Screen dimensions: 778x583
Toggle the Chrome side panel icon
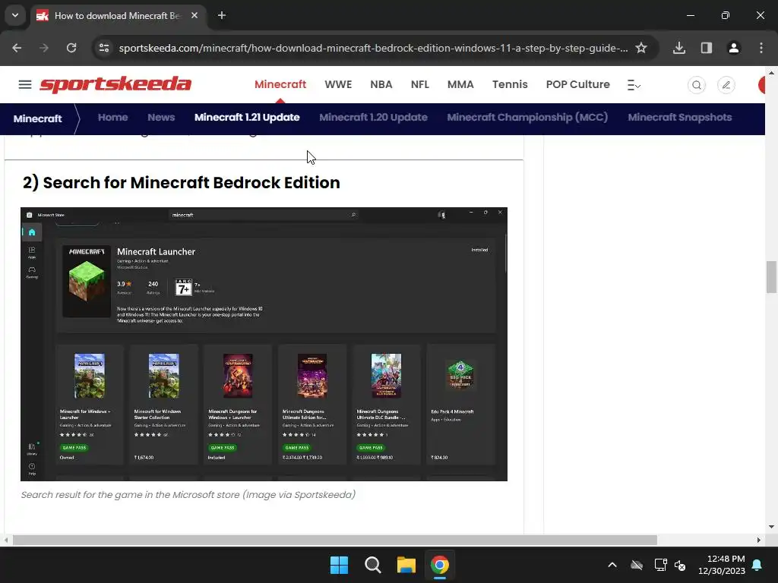click(x=707, y=48)
